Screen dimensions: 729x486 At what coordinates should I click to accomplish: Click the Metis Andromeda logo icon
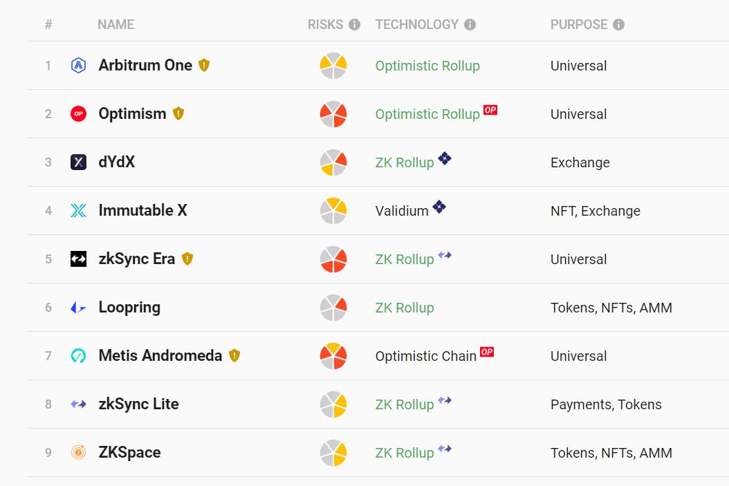pyautogui.click(x=79, y=356)
